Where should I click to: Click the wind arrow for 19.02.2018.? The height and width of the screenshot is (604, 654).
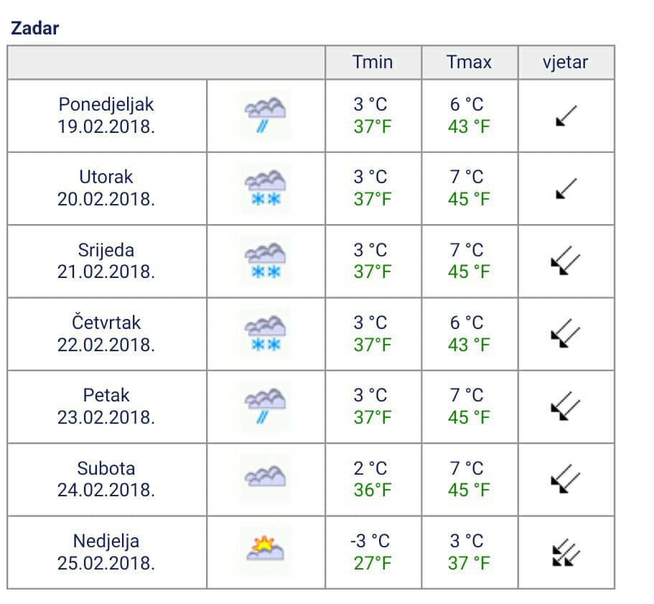coord(566,116)
